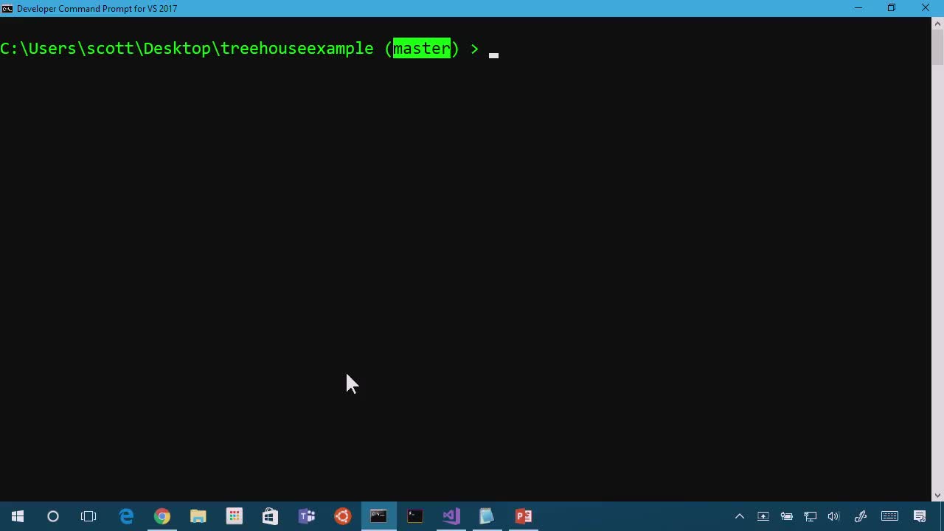Click the vertical scrollbar thumb

(937, 47)
